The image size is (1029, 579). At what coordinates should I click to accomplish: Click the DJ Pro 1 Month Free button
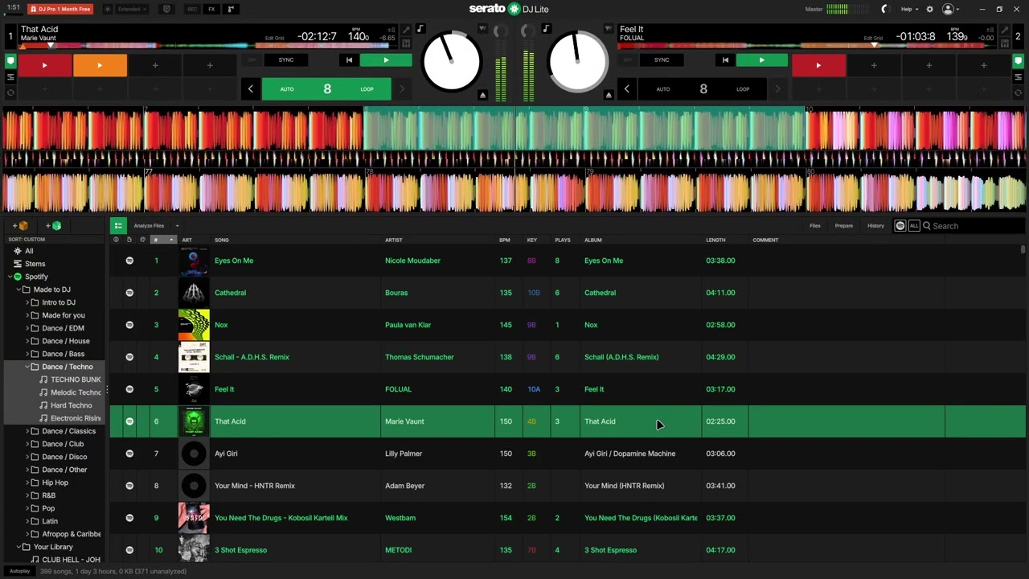pyautogui.click(x=60, y=9)
